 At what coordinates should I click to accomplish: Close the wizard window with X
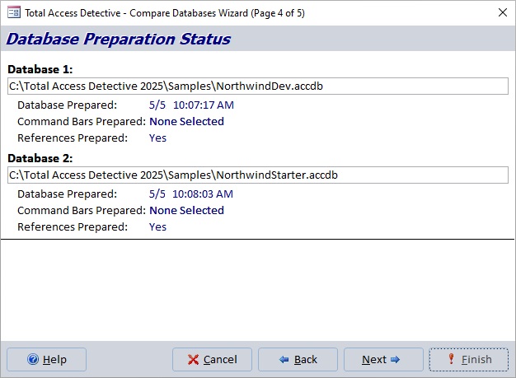point(503,12)
